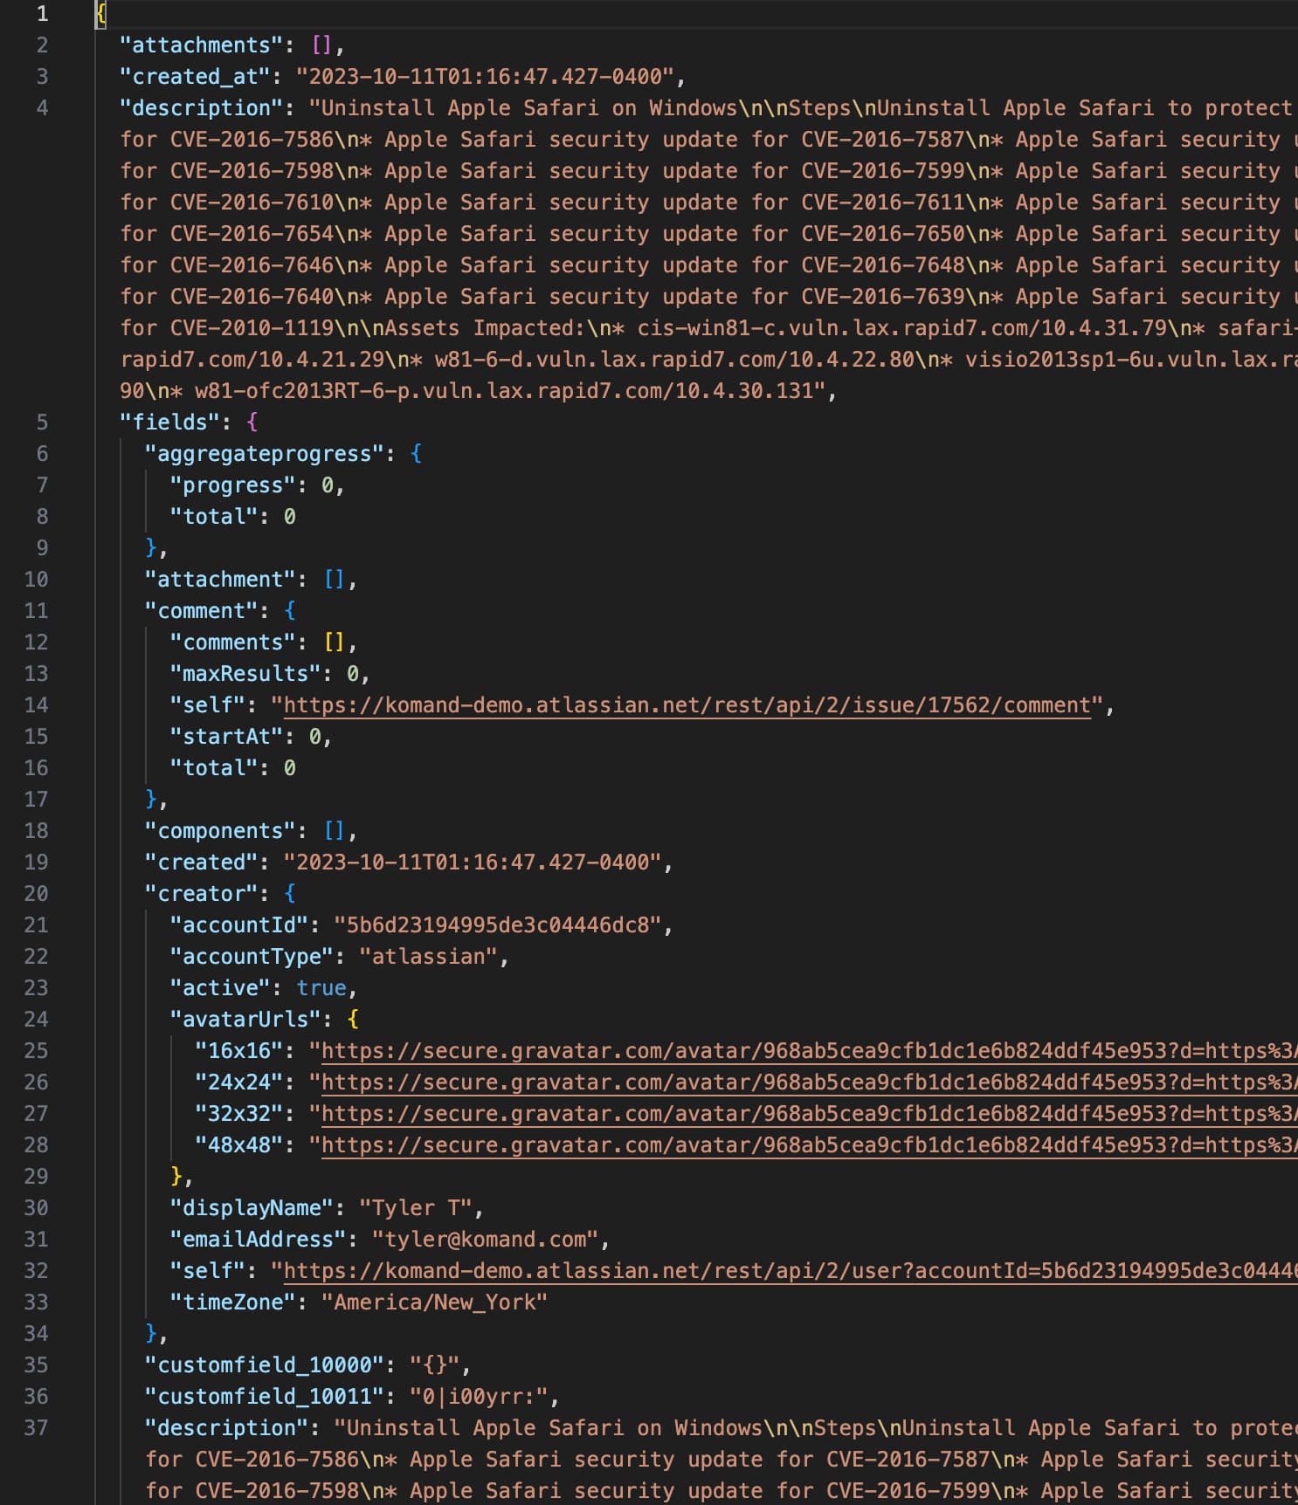Click the opening brace after "avatarUrls"
1298x1505 pixels.
pyautogui.click(x=353, y=1020)
